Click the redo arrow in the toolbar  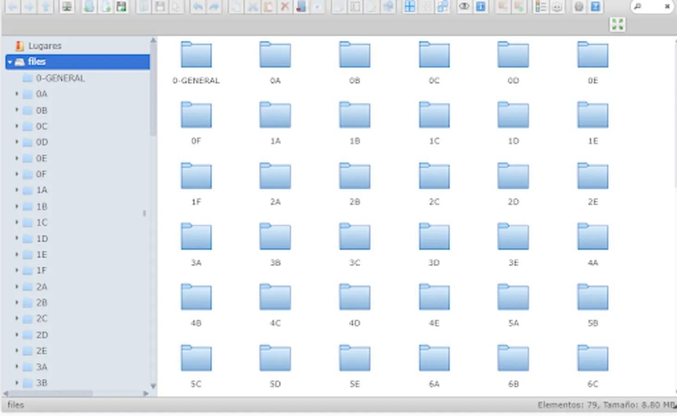pos(214,7)
